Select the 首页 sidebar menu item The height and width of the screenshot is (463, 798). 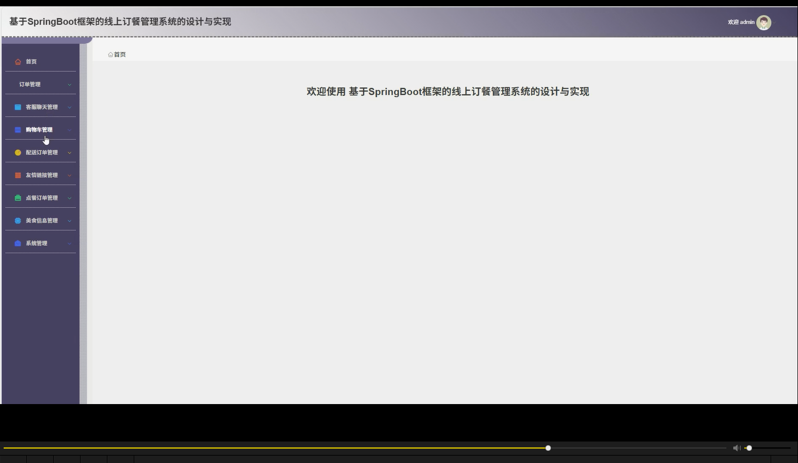[31, 62]
